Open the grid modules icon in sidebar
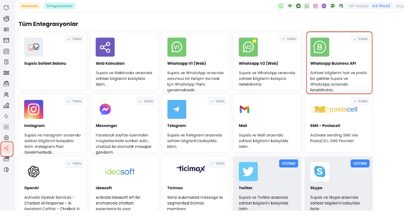This screenshot has width=410, height=217. click(x=6, y=127)
